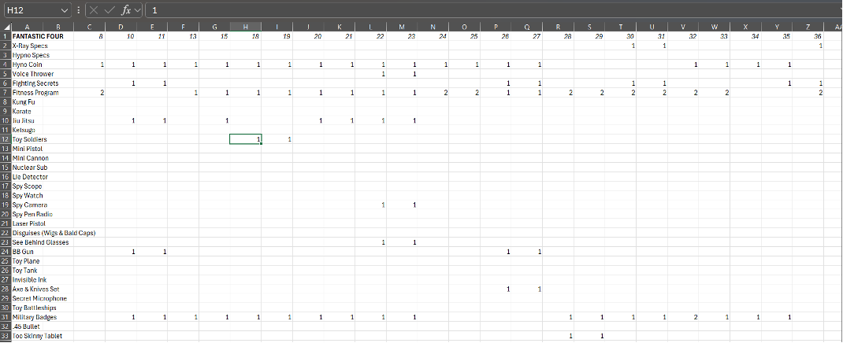This screenshot has height=343, width=843.
Task: Click the Fitness Program label cell
Action: point(35,93)
